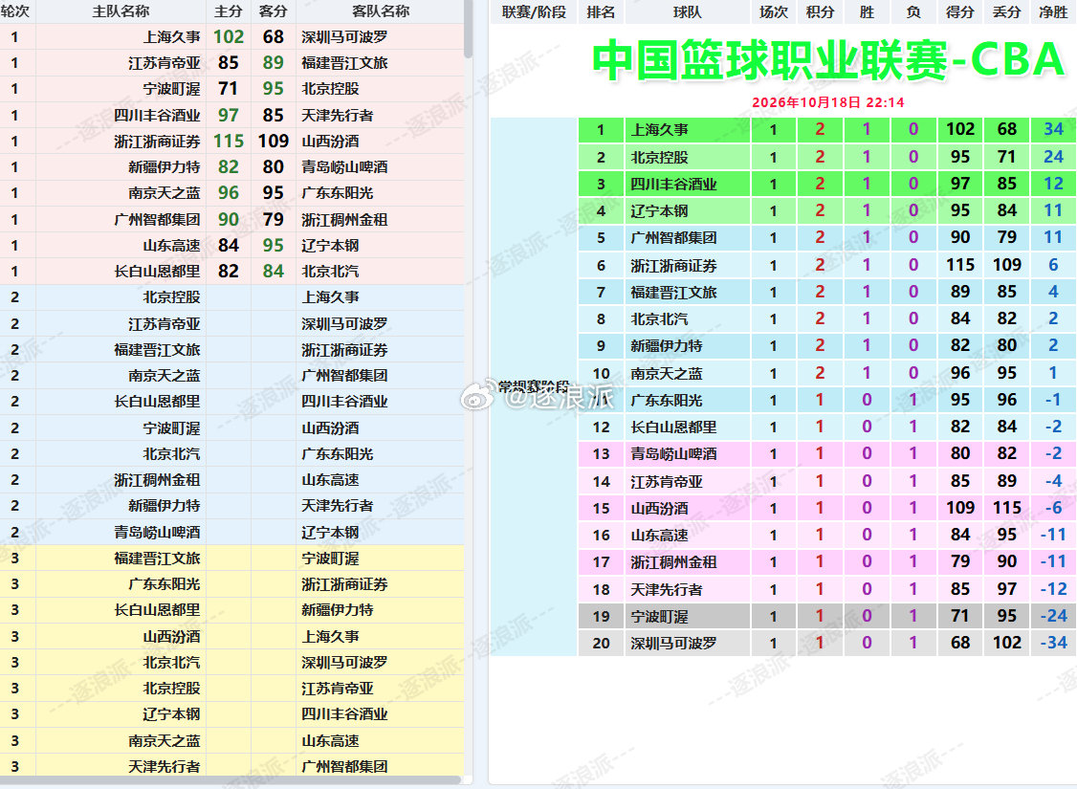Select 浙江浙商证券 in the rank 6 standings row
This screenshot has width=1077, height=789.
[x=673, y=266]
